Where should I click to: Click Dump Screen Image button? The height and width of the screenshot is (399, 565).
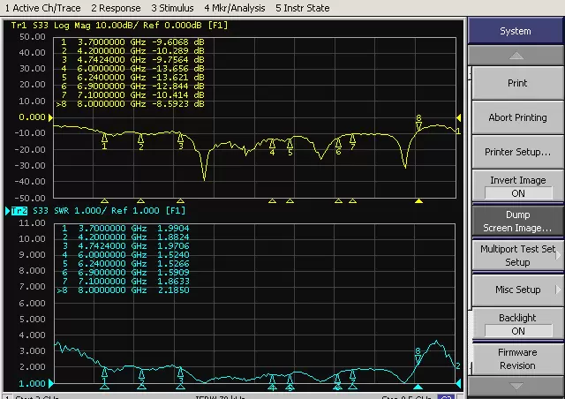tap(517, 221)
